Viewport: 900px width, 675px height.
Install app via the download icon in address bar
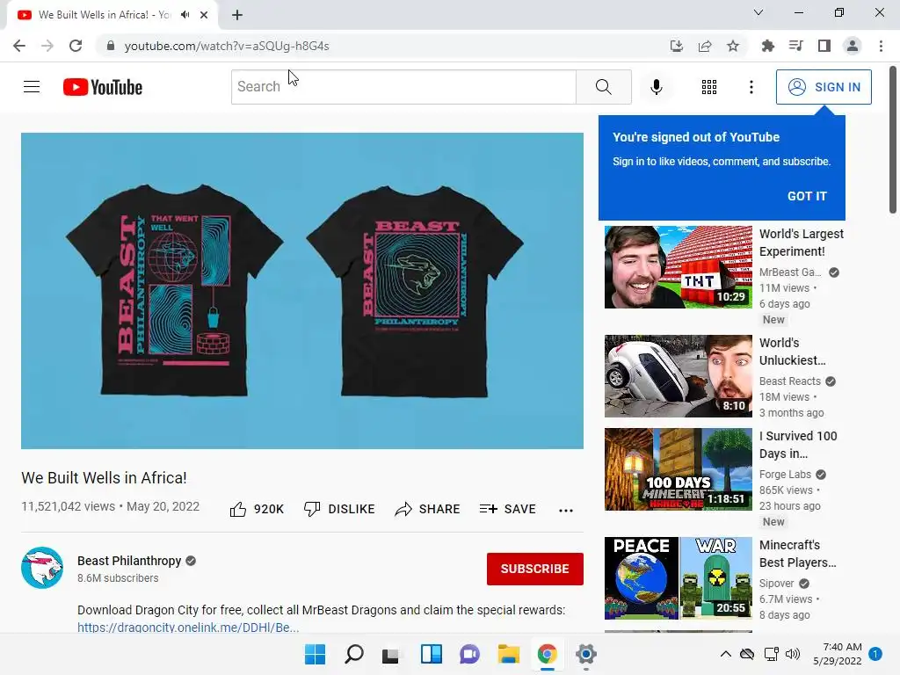pyautogui.click(x=677, y=46)
